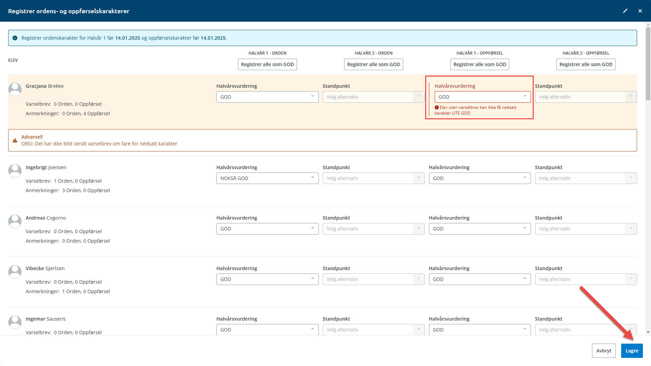Click the scroll down arrow on scrollbar
651x366 pixels.
pos(648,332)
